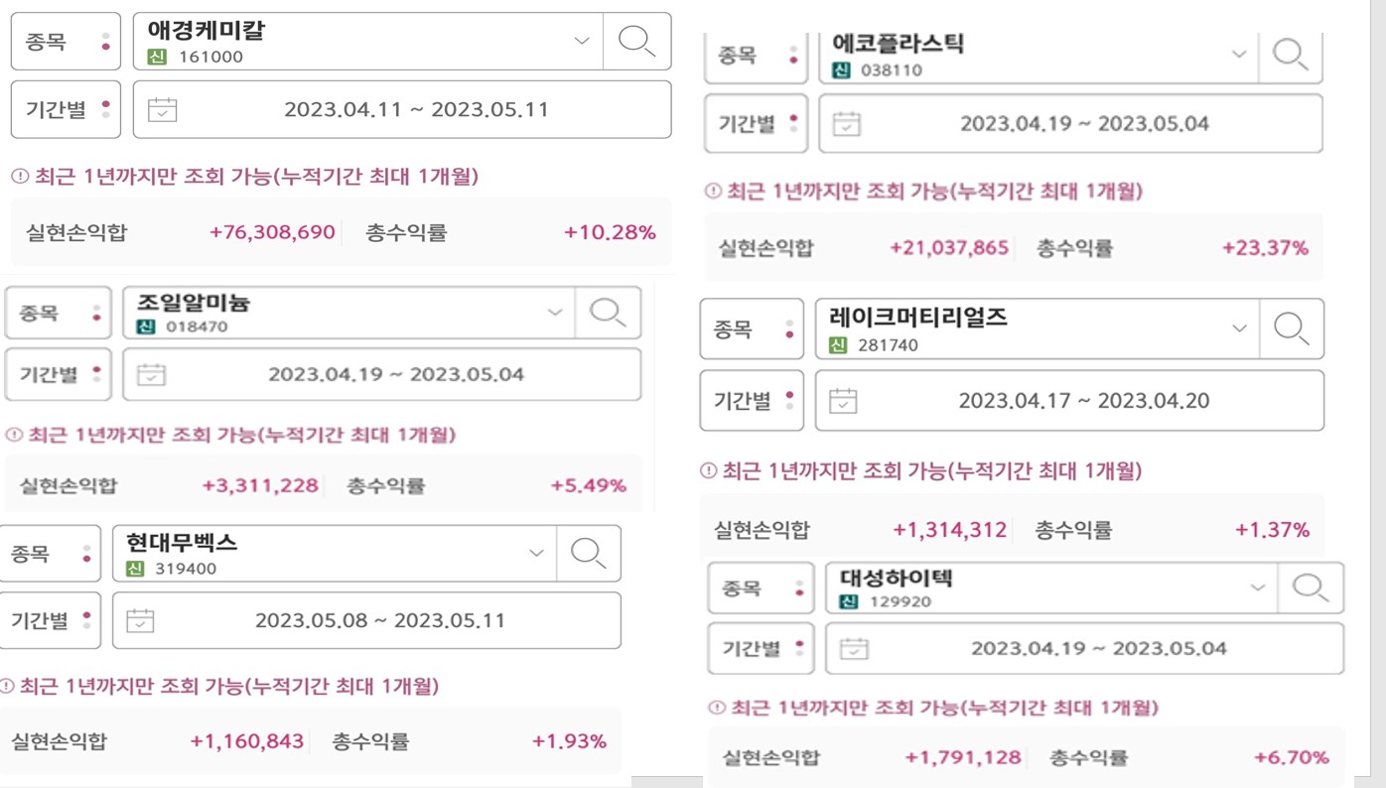The width and height of the screenshot is (1386, 788).
Task: Click 대성하이텍 date range field
Action: 1085,649
